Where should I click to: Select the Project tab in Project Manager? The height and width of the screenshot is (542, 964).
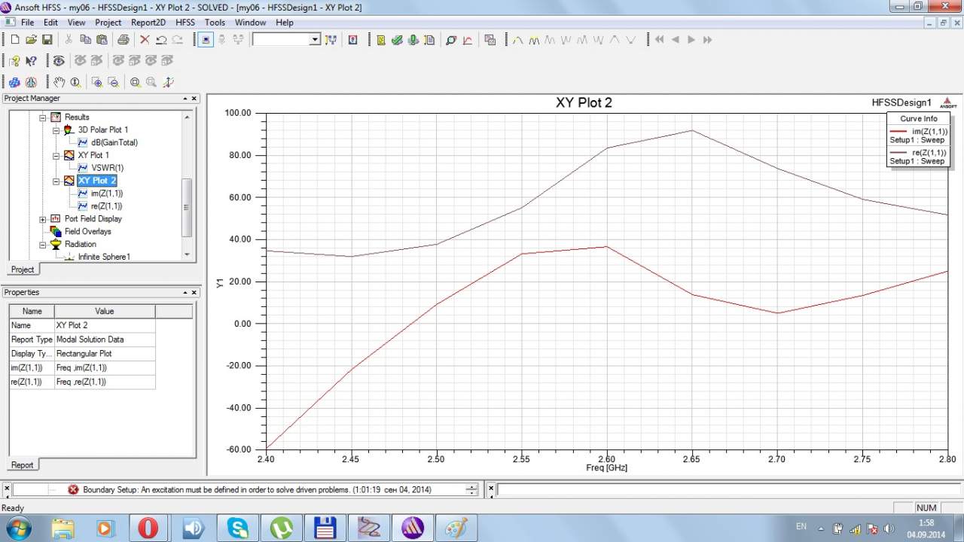[22, 269]
